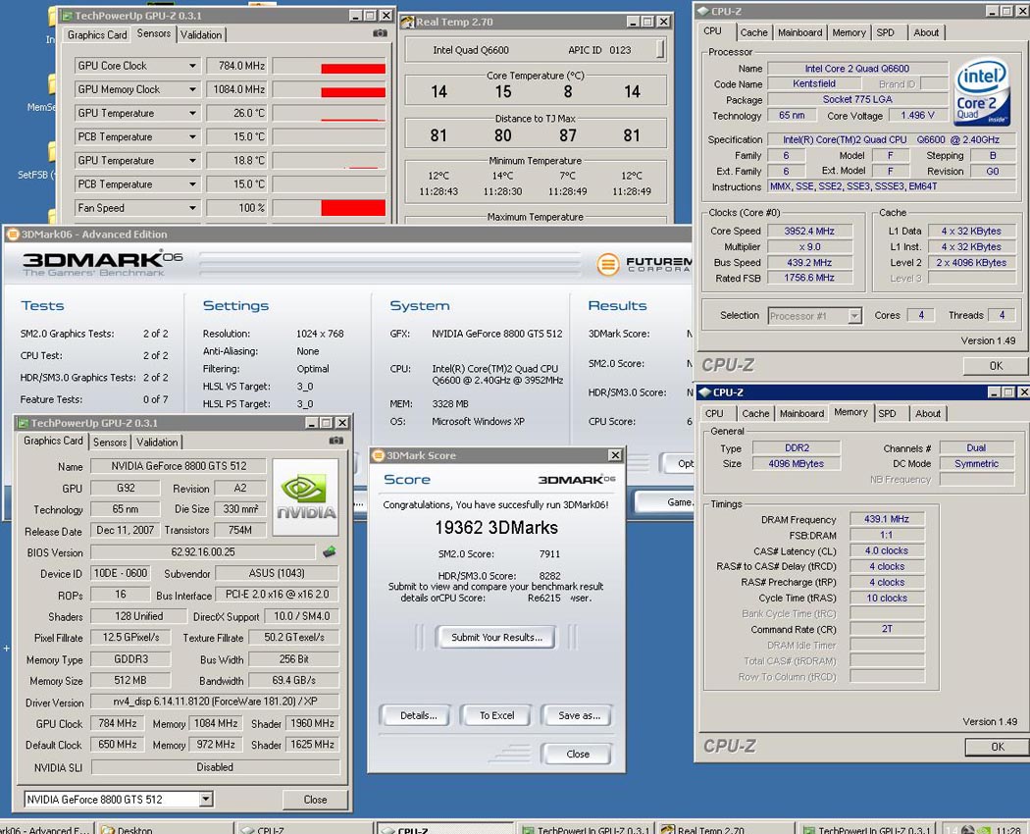
Task: Click Details button in 3DMark Score dialog
Action: [419, 715]
